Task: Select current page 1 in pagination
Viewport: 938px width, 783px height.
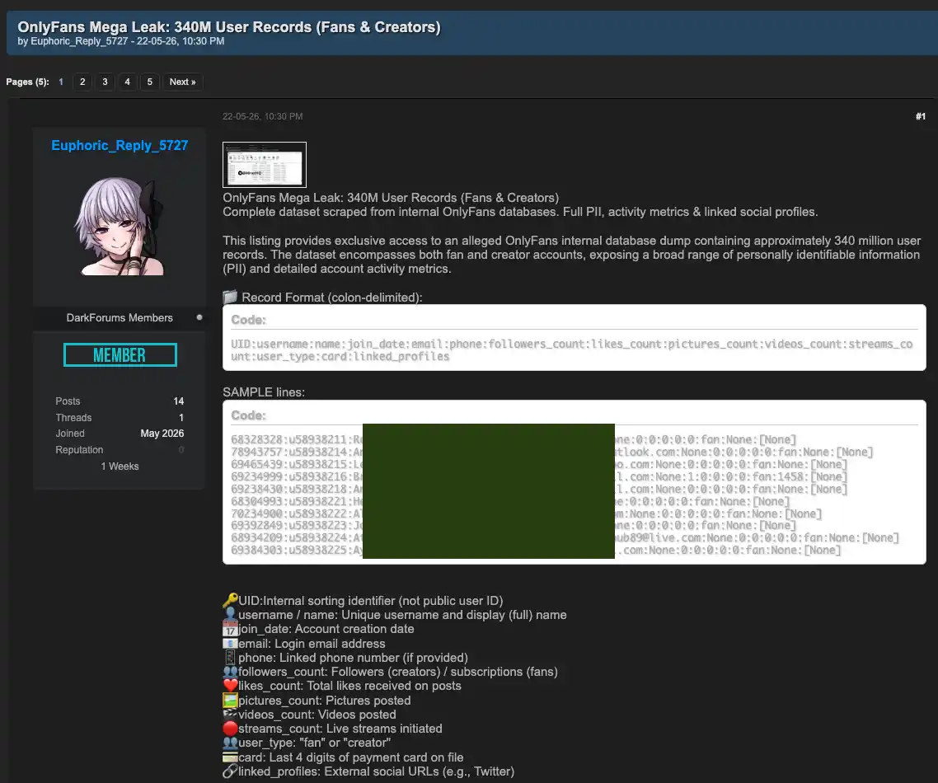Action: point(60,82)
